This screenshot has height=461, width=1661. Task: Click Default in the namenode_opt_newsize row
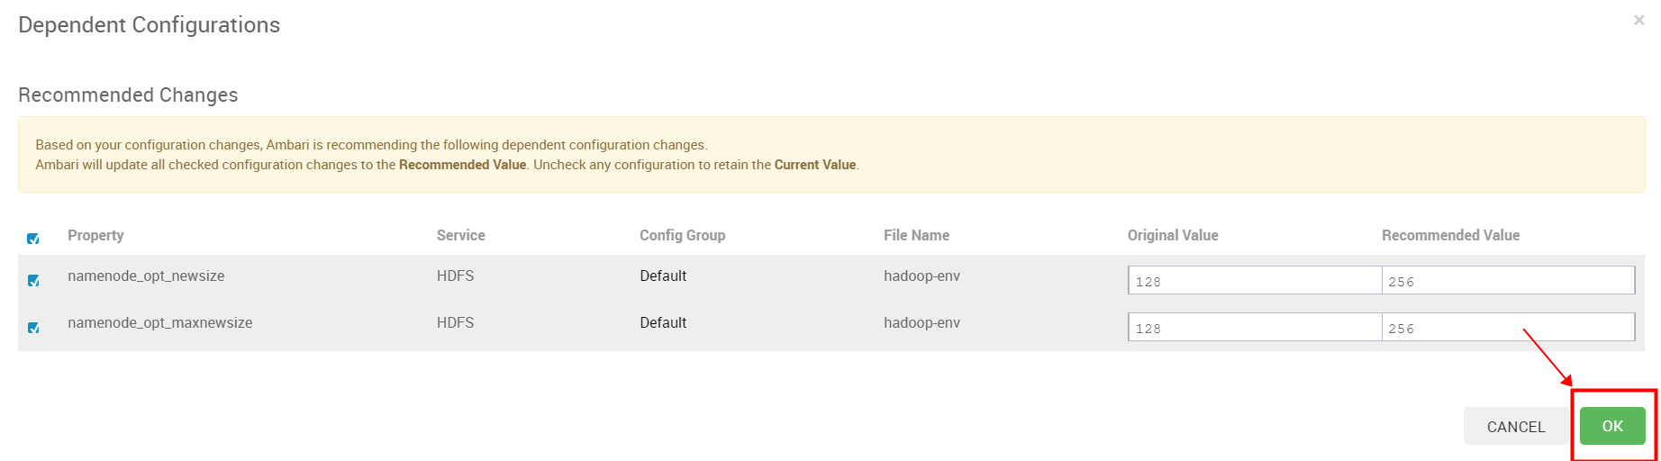(x=663, y=276)
